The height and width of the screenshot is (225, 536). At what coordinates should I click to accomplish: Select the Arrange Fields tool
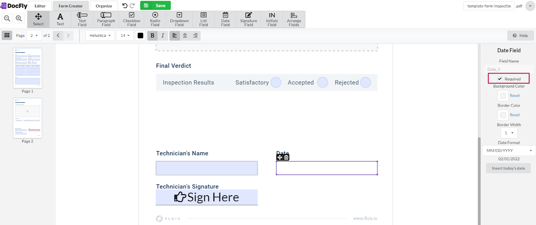pos(294,19)
